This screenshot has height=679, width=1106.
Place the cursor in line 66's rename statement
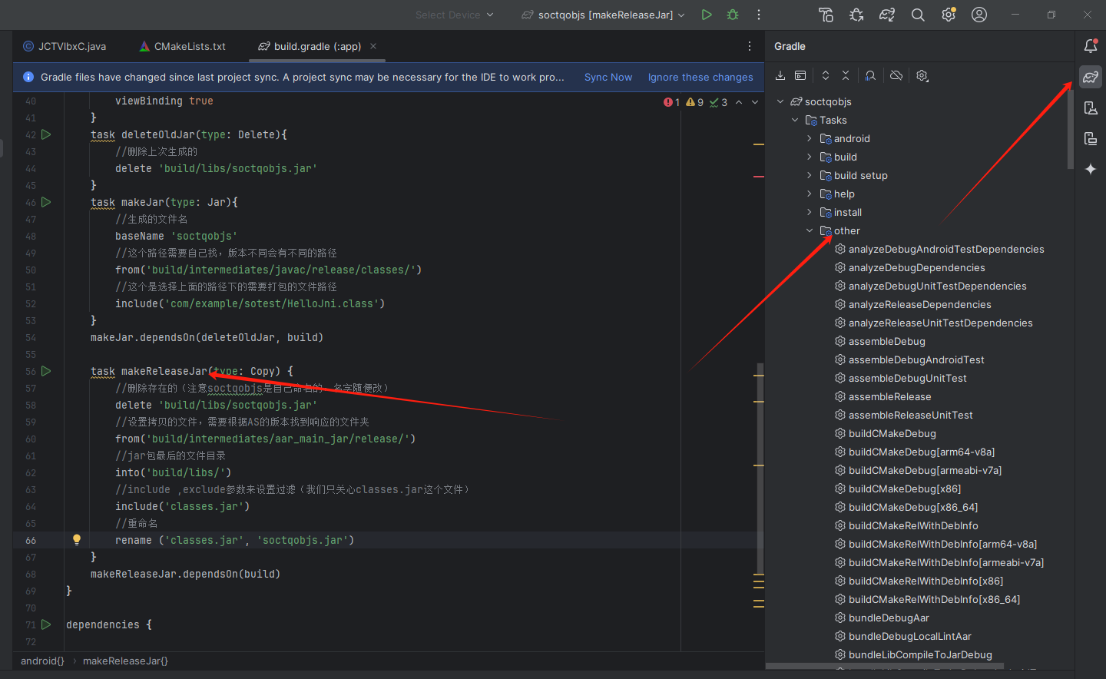[x=234, y=540]
